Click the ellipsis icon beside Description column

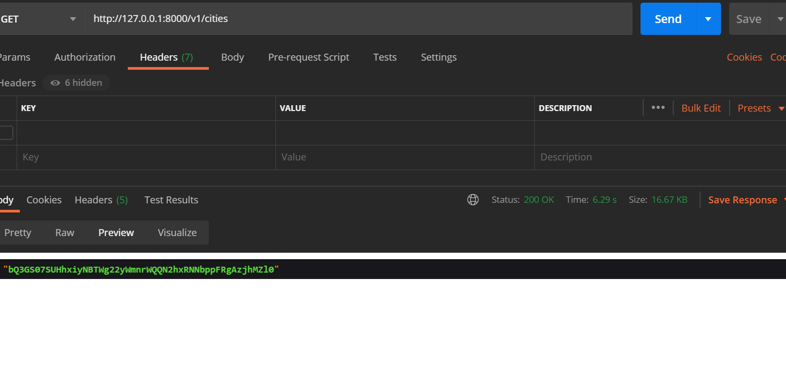pos(658,107)
